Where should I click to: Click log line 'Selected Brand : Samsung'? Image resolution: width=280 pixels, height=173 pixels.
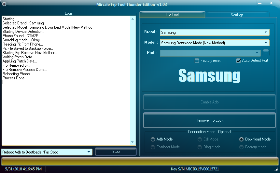23,23
